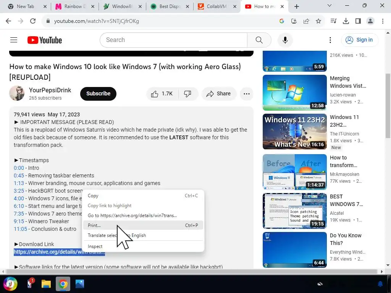Open the tab search chevron
Screen dimensions: 391x293
tap(330, 5)
